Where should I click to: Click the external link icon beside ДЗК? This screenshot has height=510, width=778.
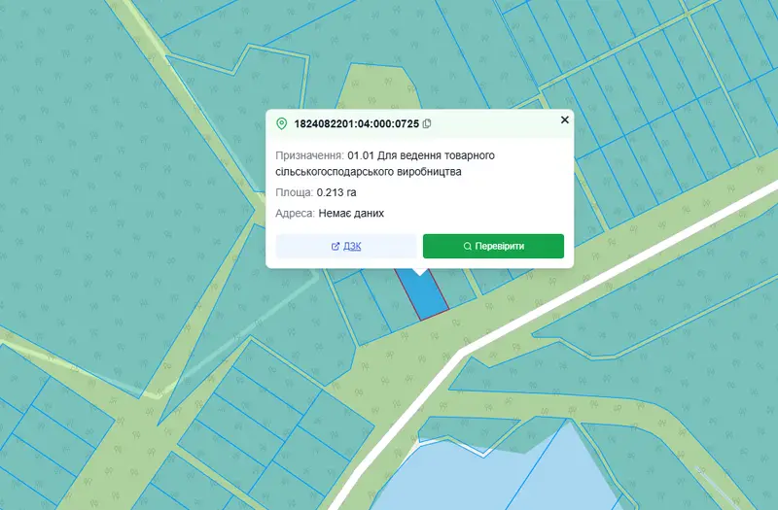[x=336, y=247]
